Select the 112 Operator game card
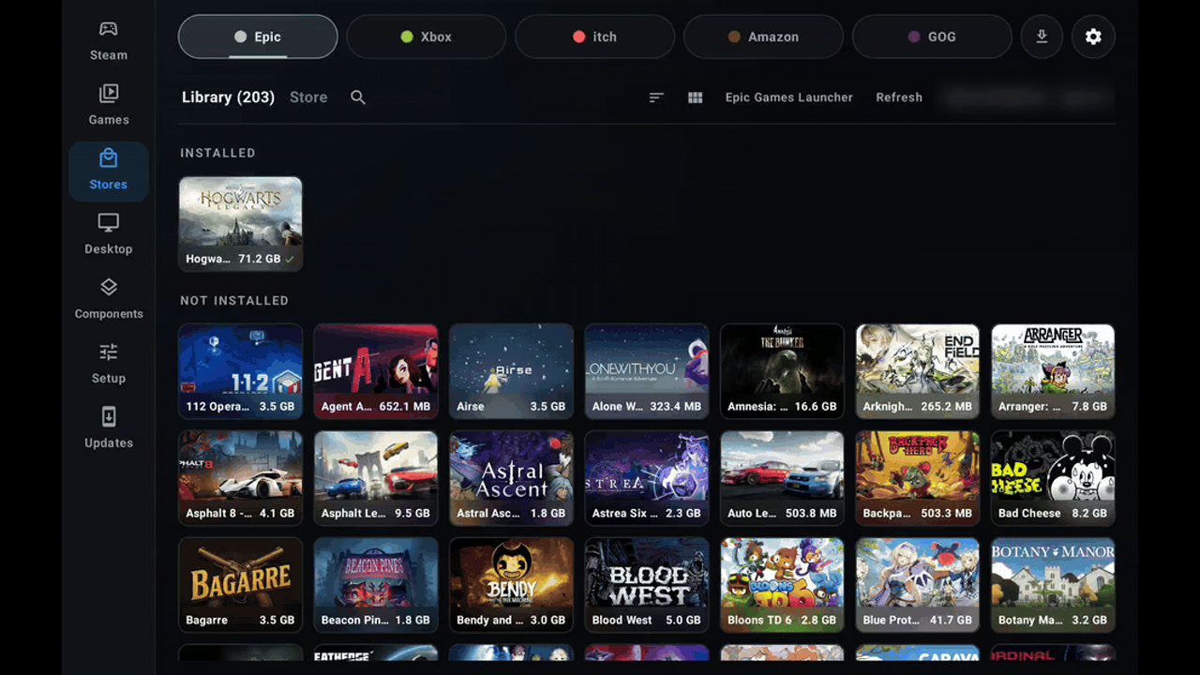This screenshot has width=1200, height=675. pos(241,371)
